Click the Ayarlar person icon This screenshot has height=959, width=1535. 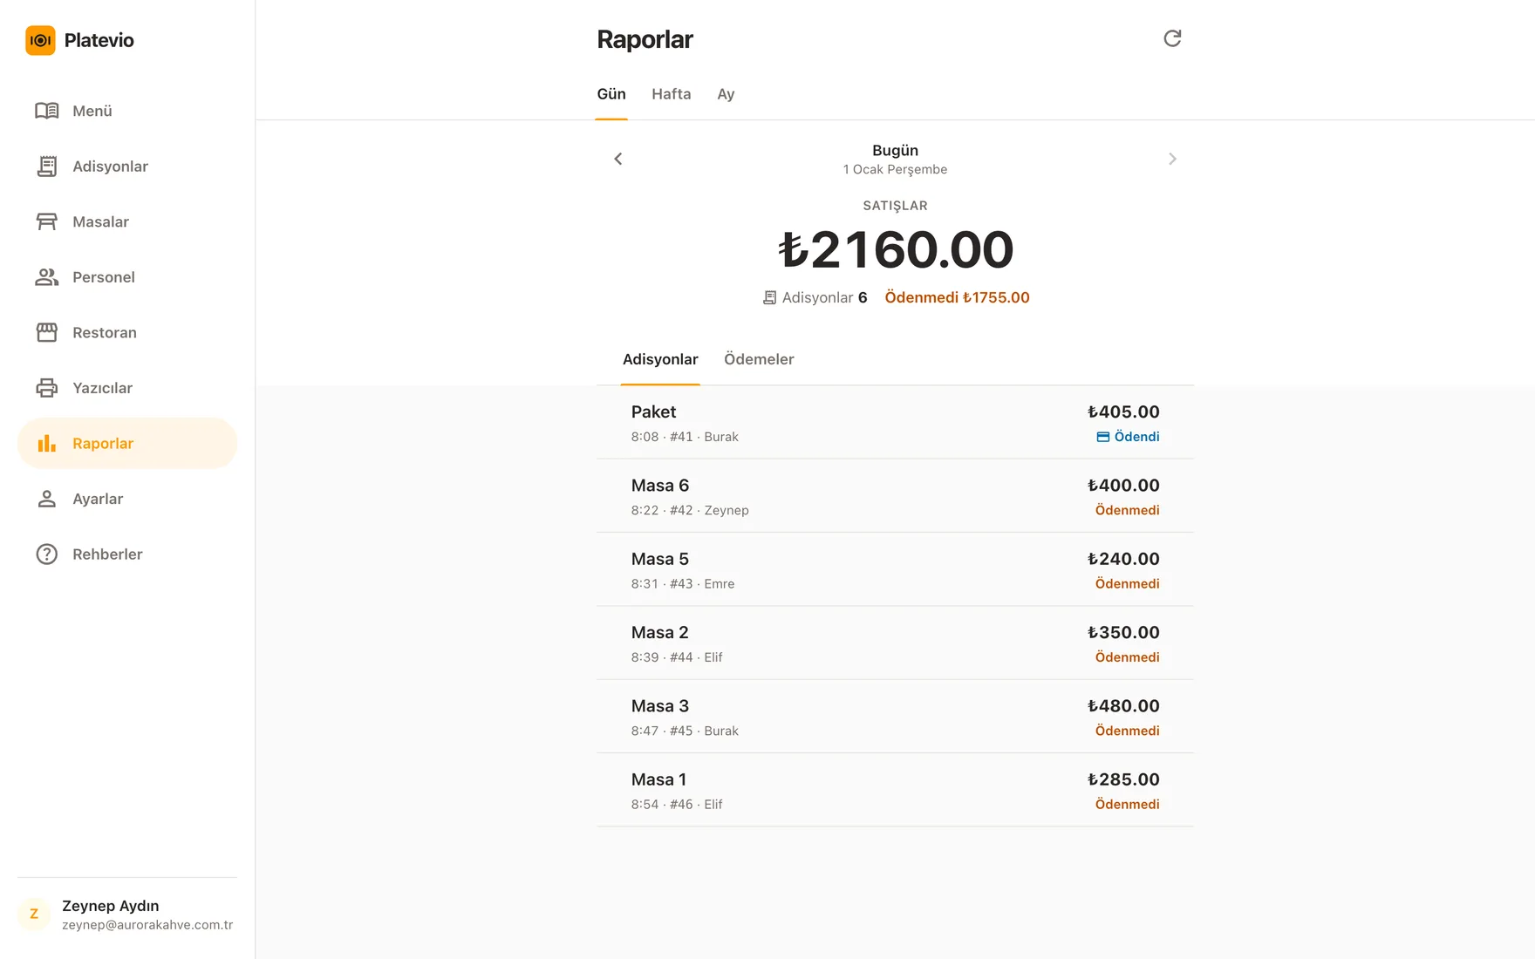[47, 499]
